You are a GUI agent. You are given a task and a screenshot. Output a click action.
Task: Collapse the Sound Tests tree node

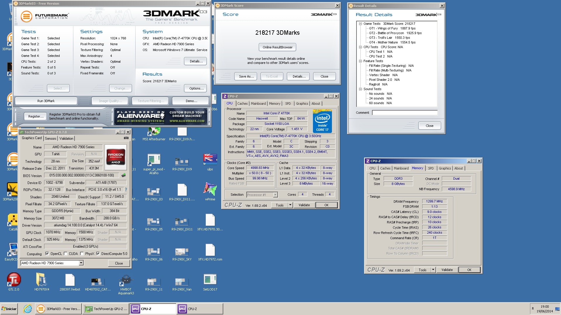(361, 89)
